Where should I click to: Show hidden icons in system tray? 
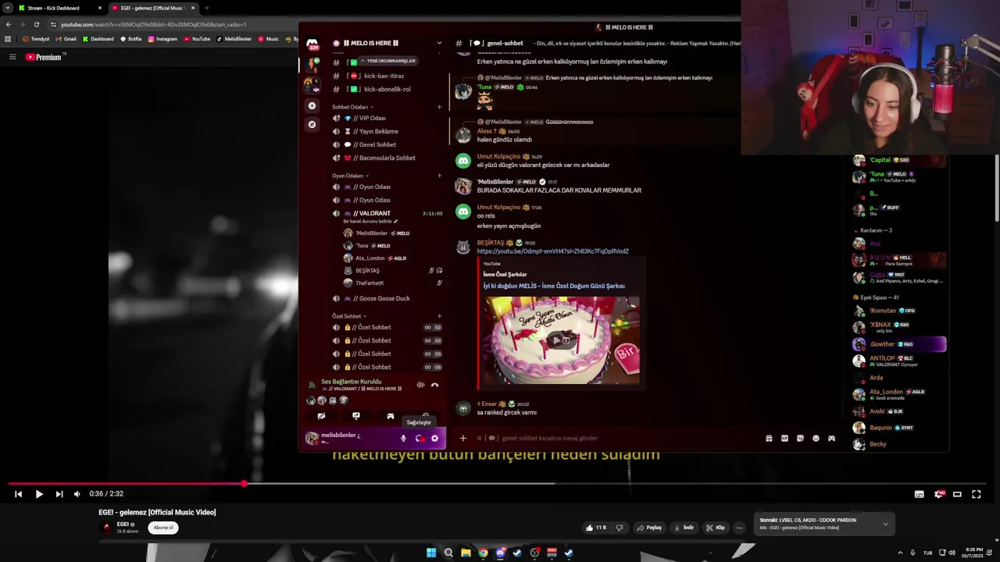click(x=900, y=553)
